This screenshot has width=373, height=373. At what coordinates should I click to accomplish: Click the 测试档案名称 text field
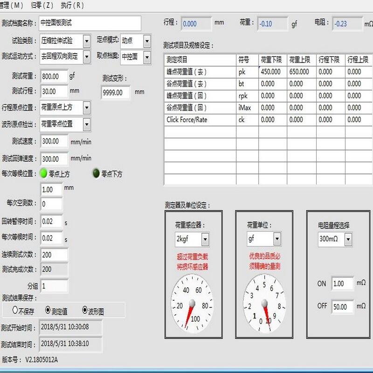pyautogui.click(x=90, y=22)
